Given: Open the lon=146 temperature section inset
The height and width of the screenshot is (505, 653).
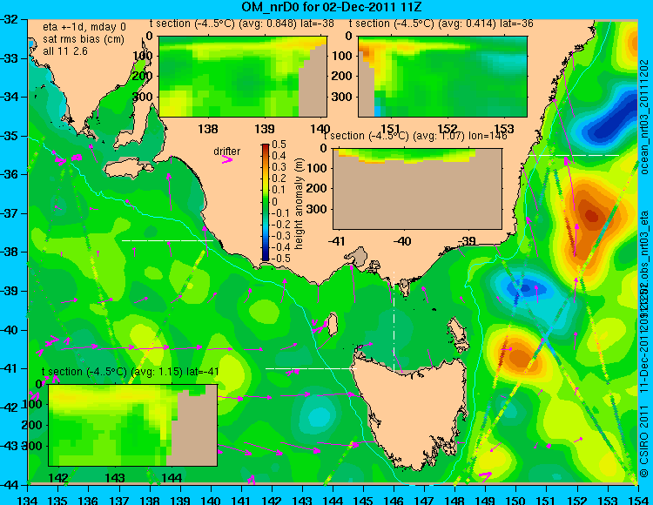Looking at the screenshot, I should point(418,189).
